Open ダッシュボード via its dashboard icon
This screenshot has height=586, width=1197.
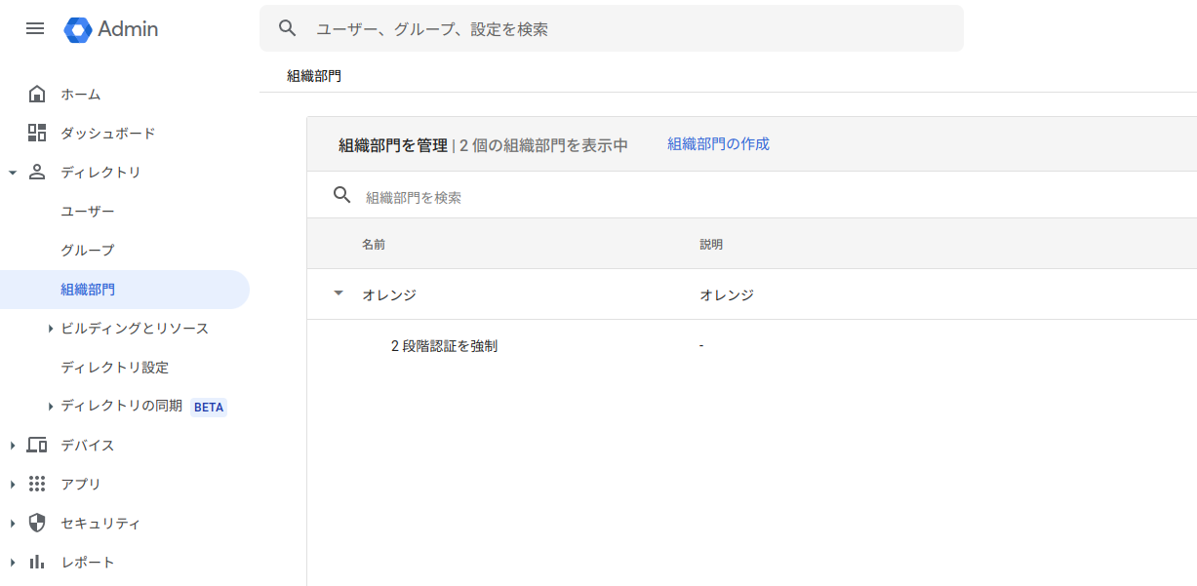click(37, 134)
